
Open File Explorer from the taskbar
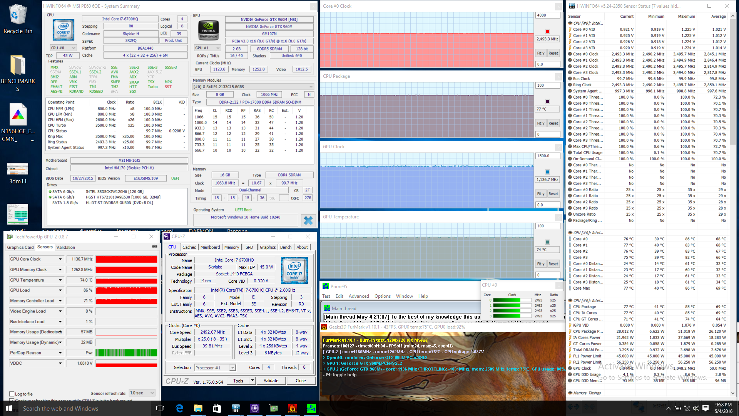click(198, 408)
